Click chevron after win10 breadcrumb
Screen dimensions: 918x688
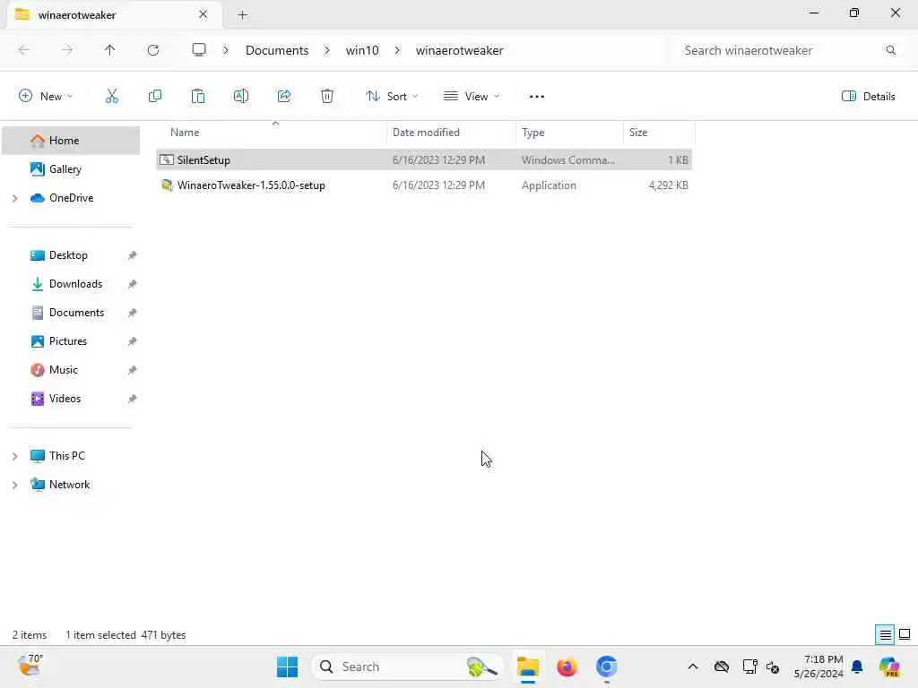tap(397, 50)
